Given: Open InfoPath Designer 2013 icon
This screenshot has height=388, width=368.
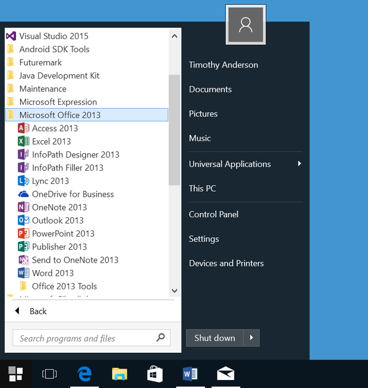Looking at the screenshot, I should 23,154.
